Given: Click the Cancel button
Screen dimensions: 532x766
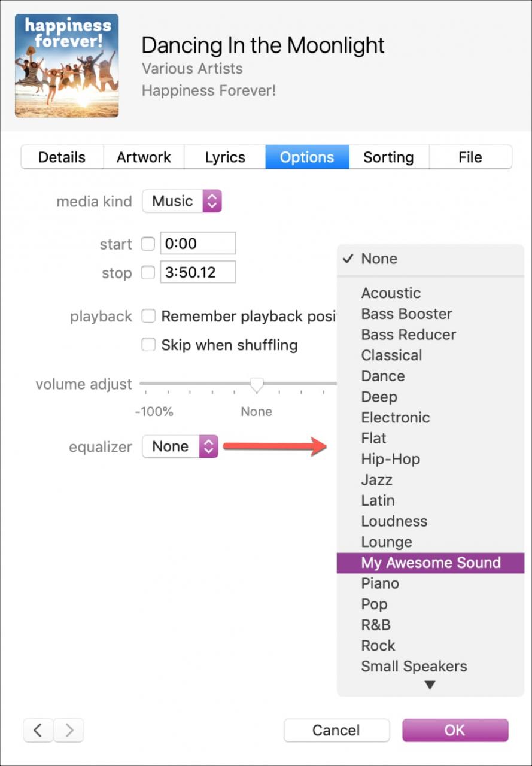Looking at the screenshot, I should 336,730.
